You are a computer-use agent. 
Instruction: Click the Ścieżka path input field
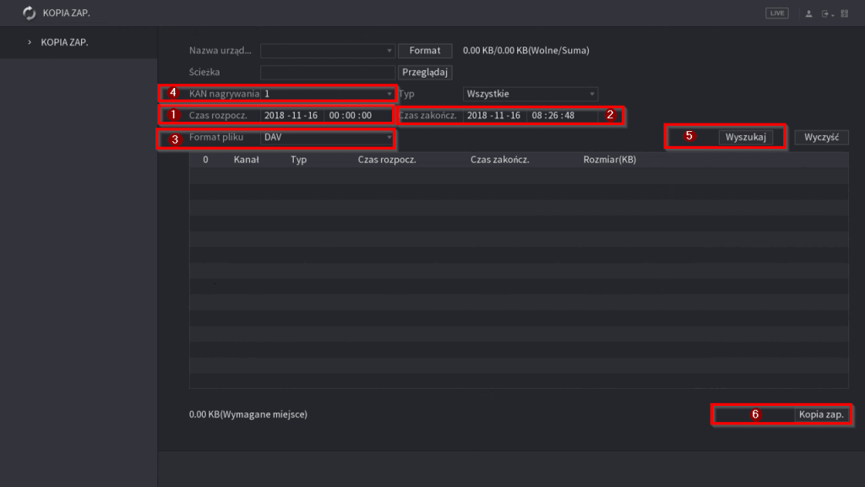coord(328,73)
